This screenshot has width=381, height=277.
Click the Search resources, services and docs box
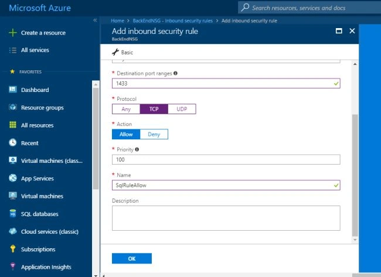tap(309, 8)
